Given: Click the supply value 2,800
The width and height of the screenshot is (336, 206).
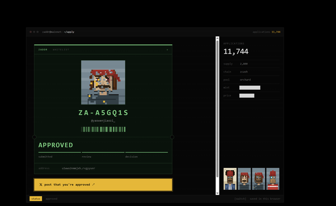Looking at the screenshot, I should 244,64.
